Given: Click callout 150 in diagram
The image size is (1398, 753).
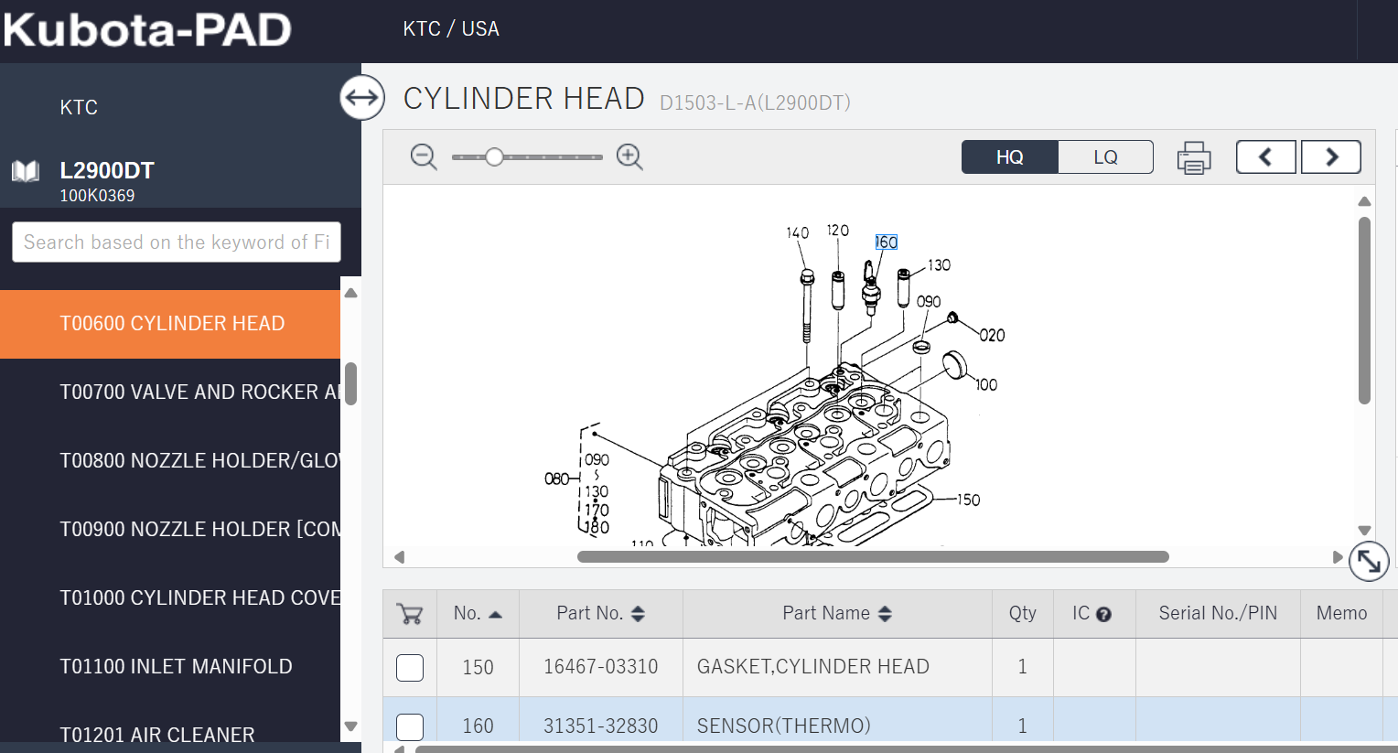Looking at the screenshot, I should tap(968, 500).
